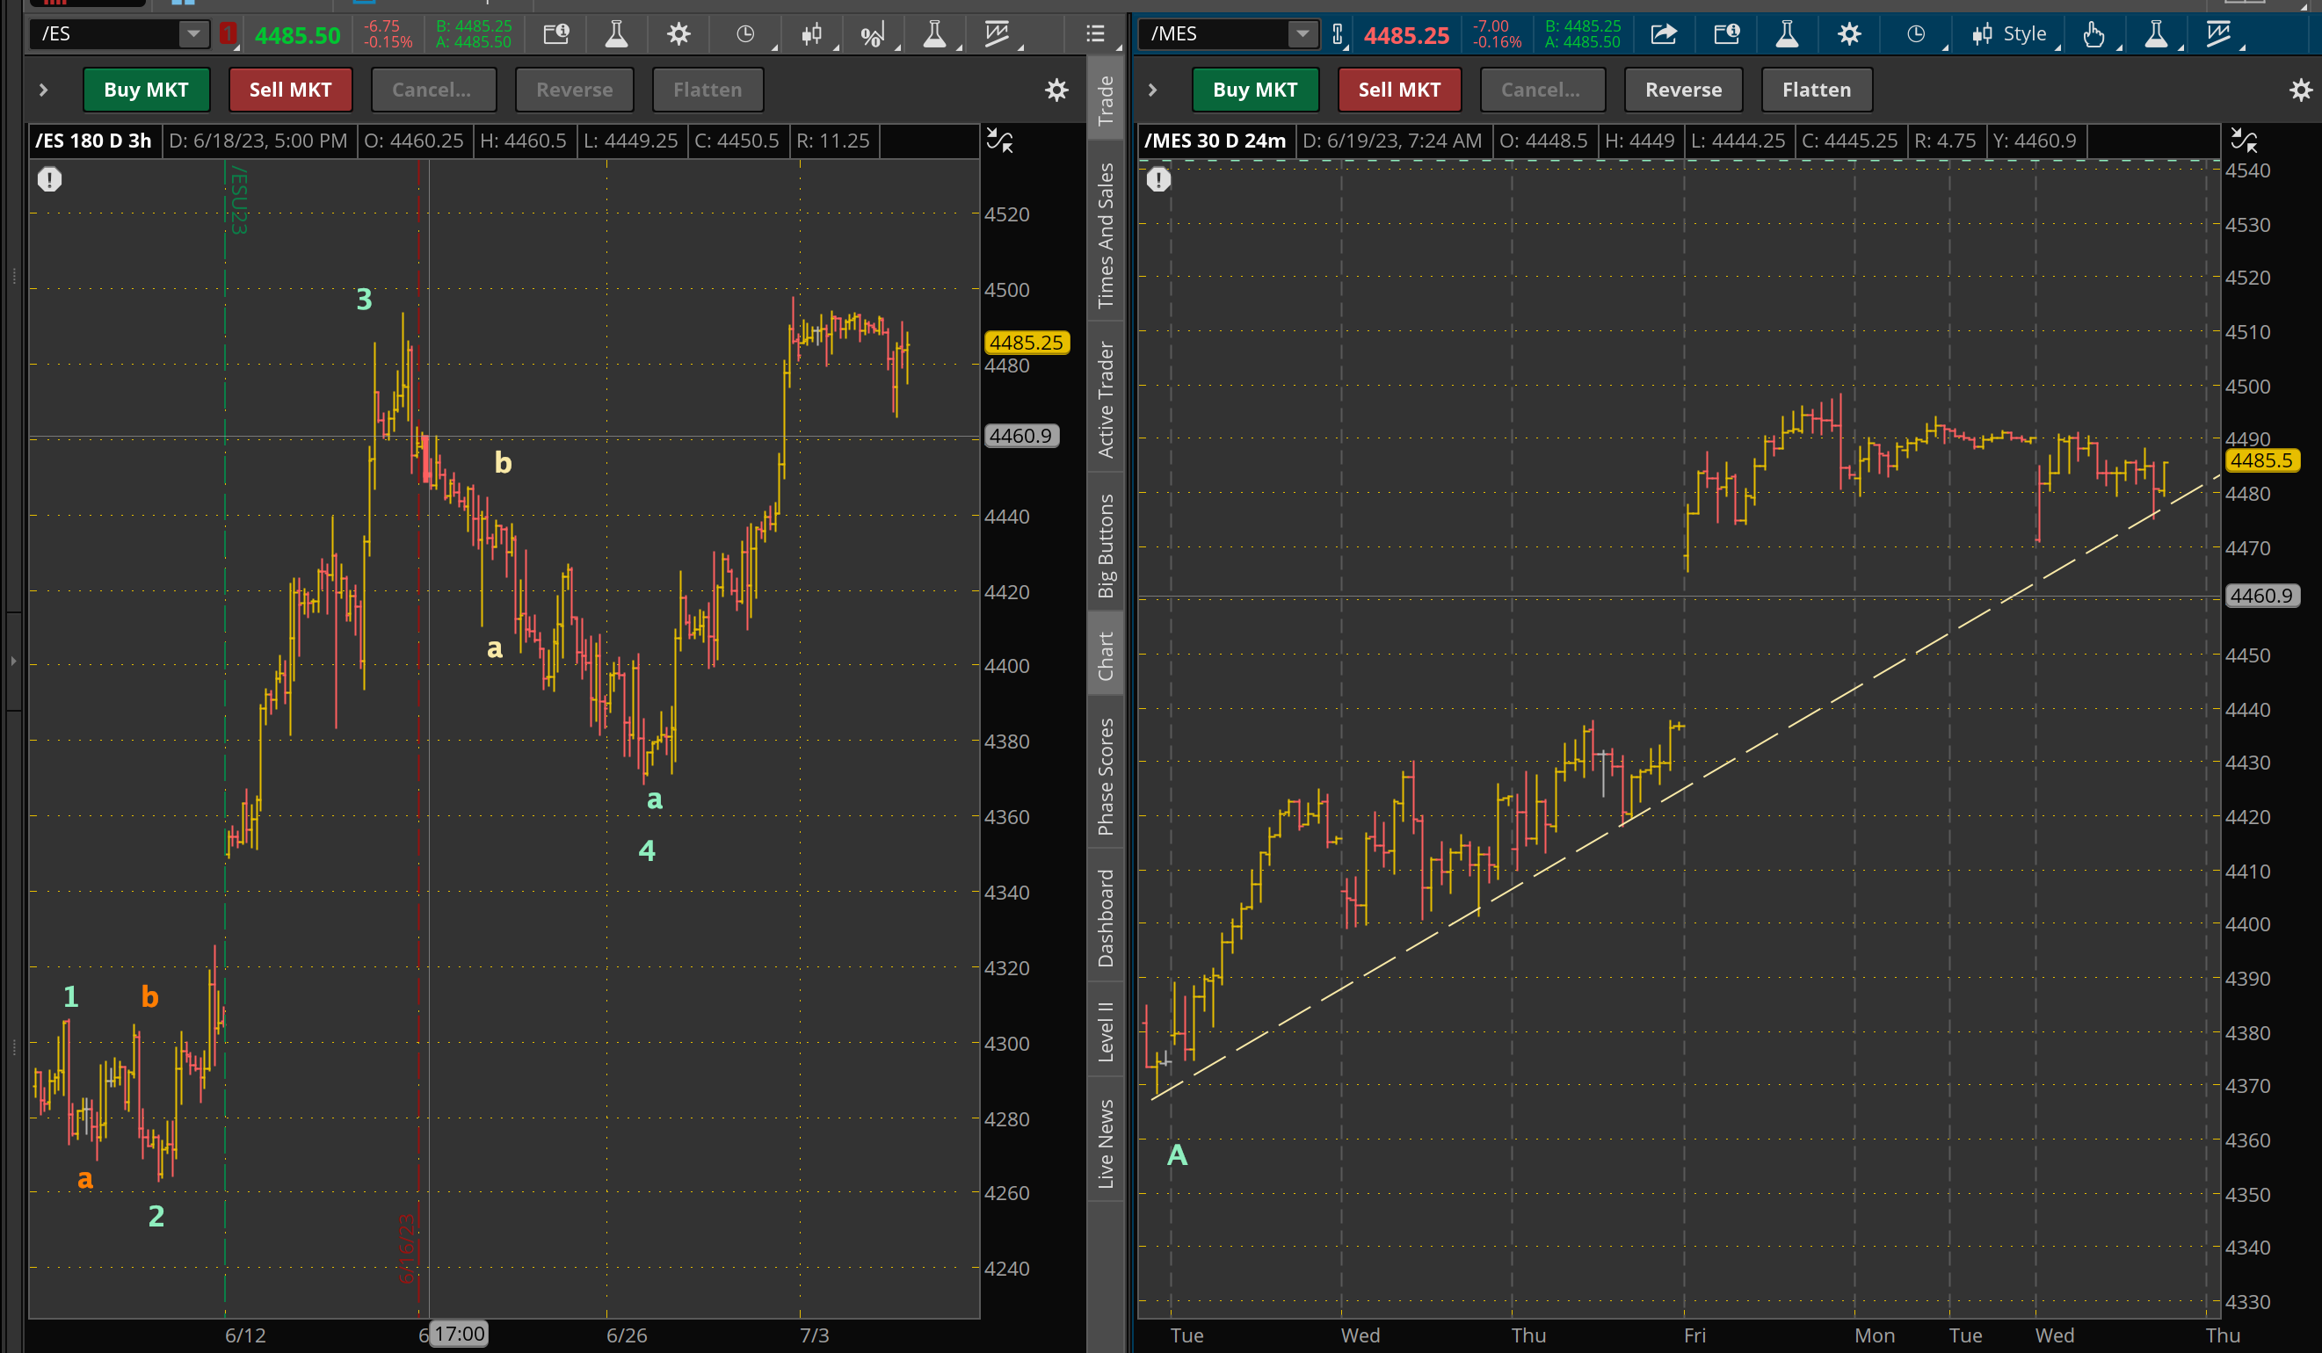2322x1353 pixels.
Task: Click the Share arrow icon on /MES toolbar
Action: 1664,35
